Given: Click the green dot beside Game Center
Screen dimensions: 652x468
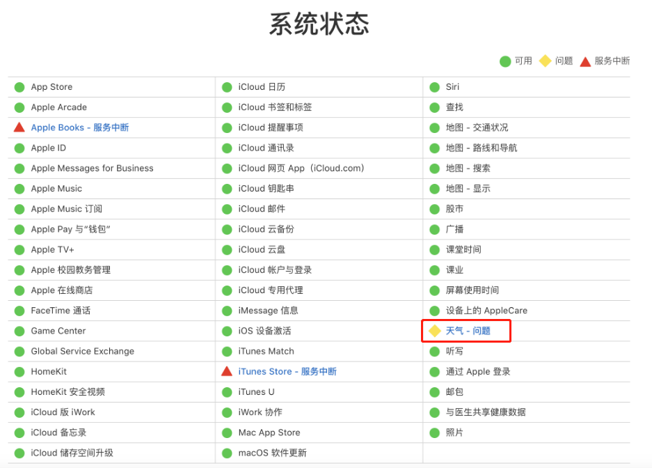Looking at the screenshot, I should [19, 331].
